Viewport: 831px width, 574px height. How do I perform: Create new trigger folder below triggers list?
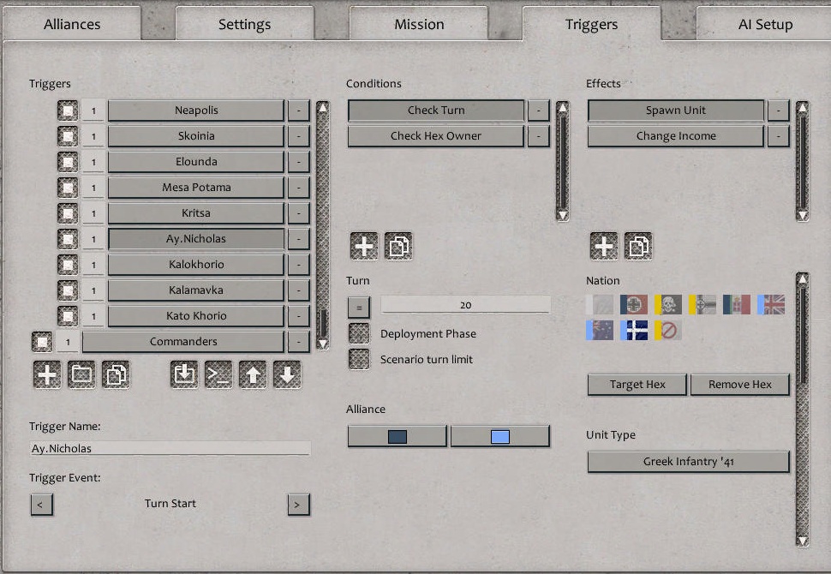[81, 374]
